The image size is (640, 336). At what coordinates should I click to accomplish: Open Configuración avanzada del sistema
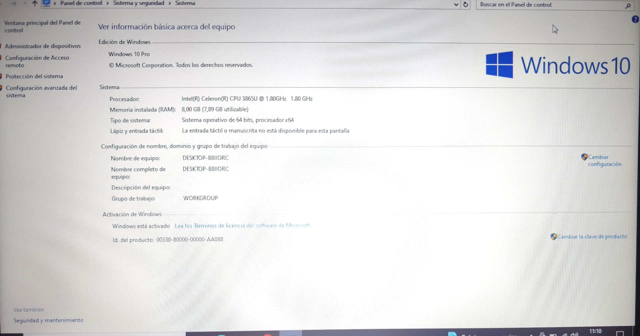tap(41, 91)
